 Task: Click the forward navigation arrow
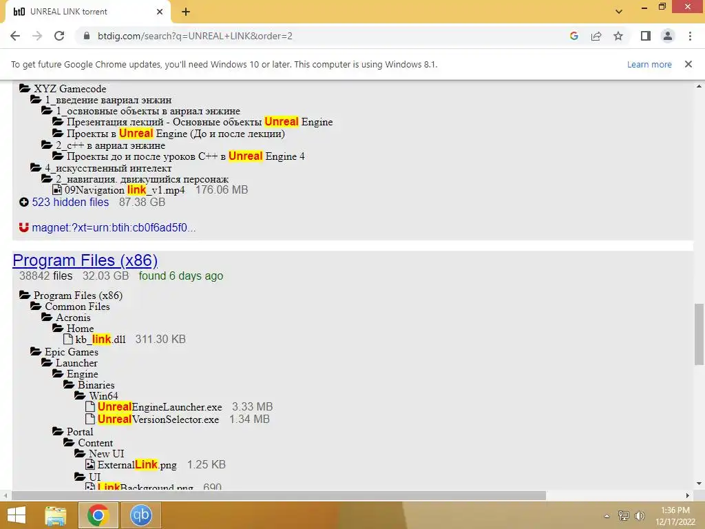point(37,36)
